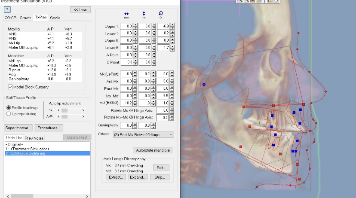Open the Prev Notes tab
Viewport: 356px width, 198px height.
[x=34, y=138]
